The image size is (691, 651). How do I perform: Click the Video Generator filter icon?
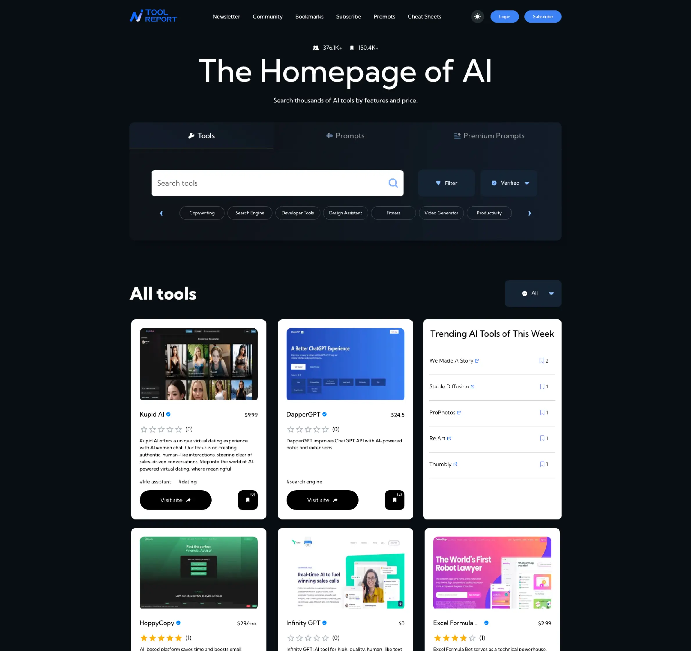click(441, 213)
